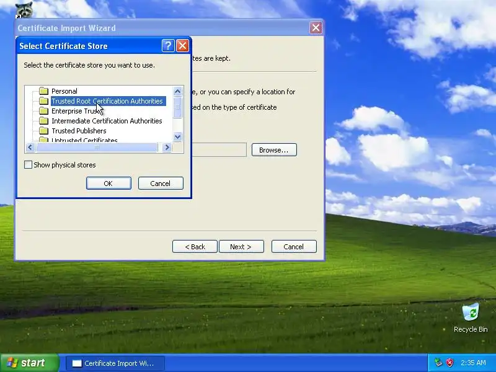Viewport: 496px width, 372px height.
Task: Cancel the Select Certificate Store dialog
Action: coord(161,184)
